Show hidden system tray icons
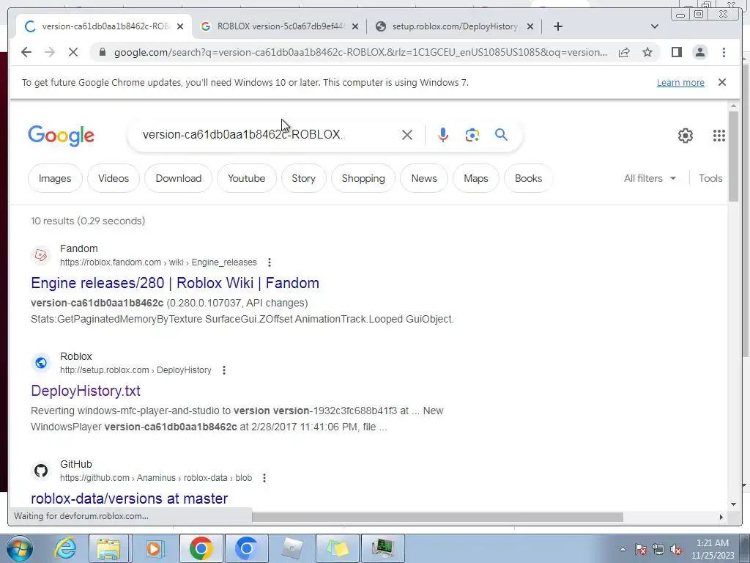Viewport: 750px width, 563px height. 623,549
